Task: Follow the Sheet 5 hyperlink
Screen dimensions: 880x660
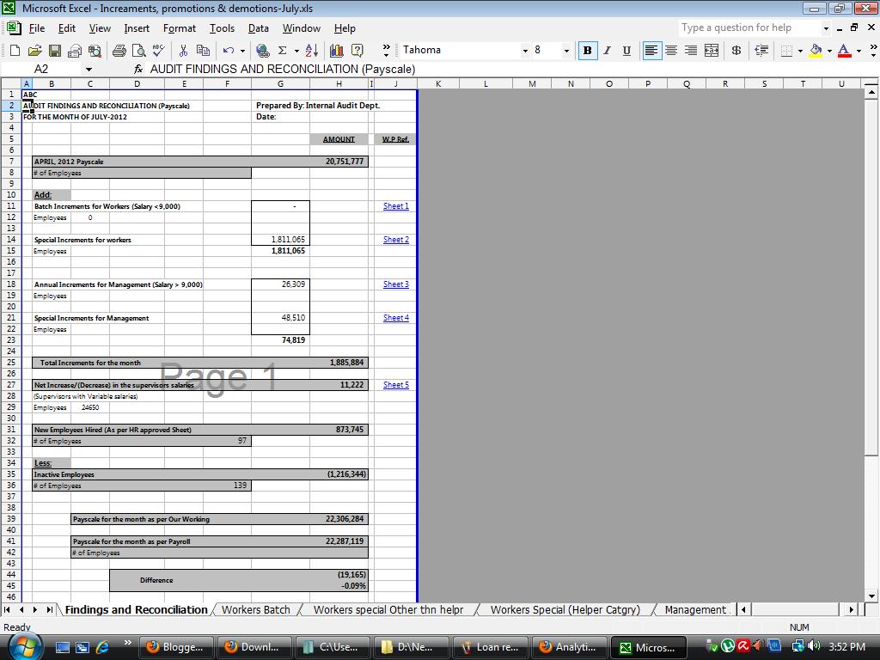Action: point(395,384)
